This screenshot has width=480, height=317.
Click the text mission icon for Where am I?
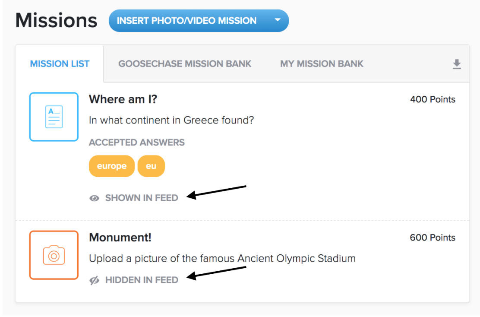54,117
